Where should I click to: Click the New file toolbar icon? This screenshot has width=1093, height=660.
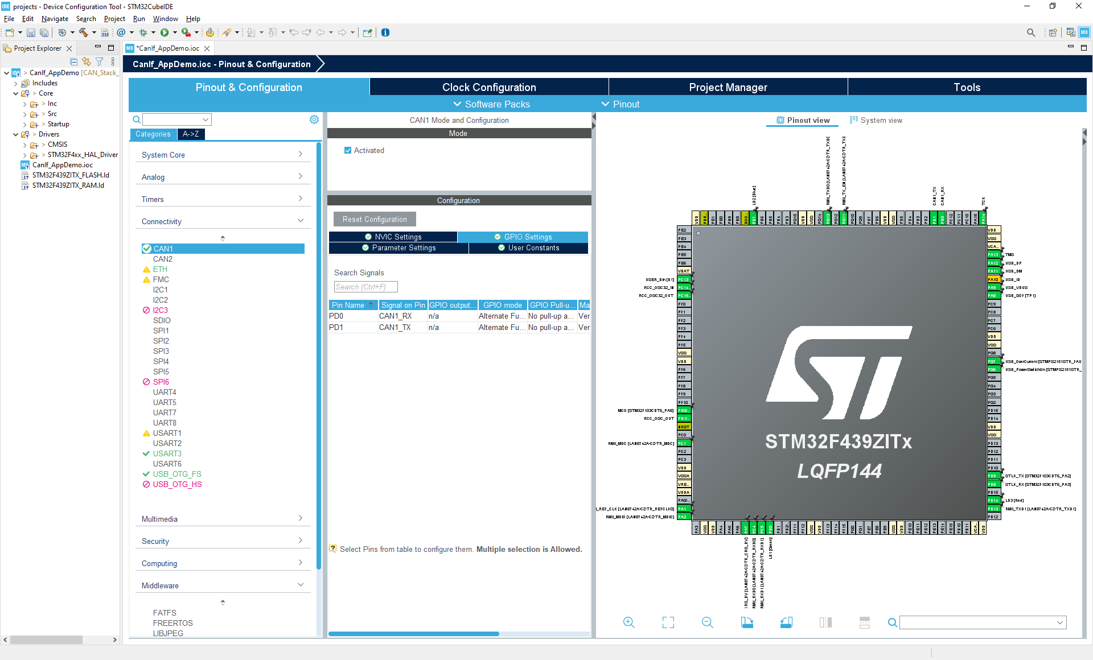[x=10, y=32]
